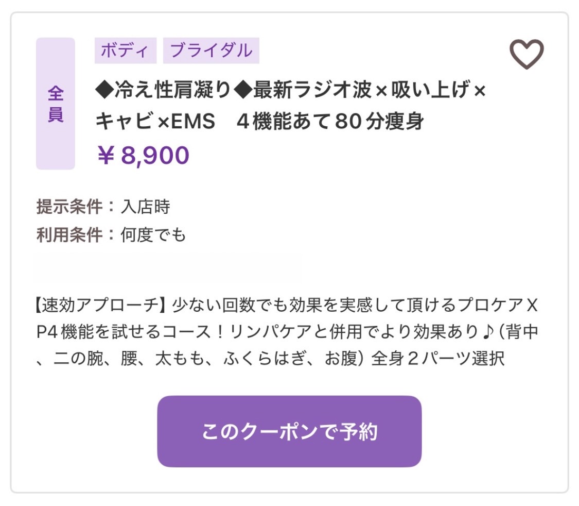The width and height of the screenshot is (579, 506).
Task: Click the 全身２パーツ選択 text
Action: (x=437, y=358)
